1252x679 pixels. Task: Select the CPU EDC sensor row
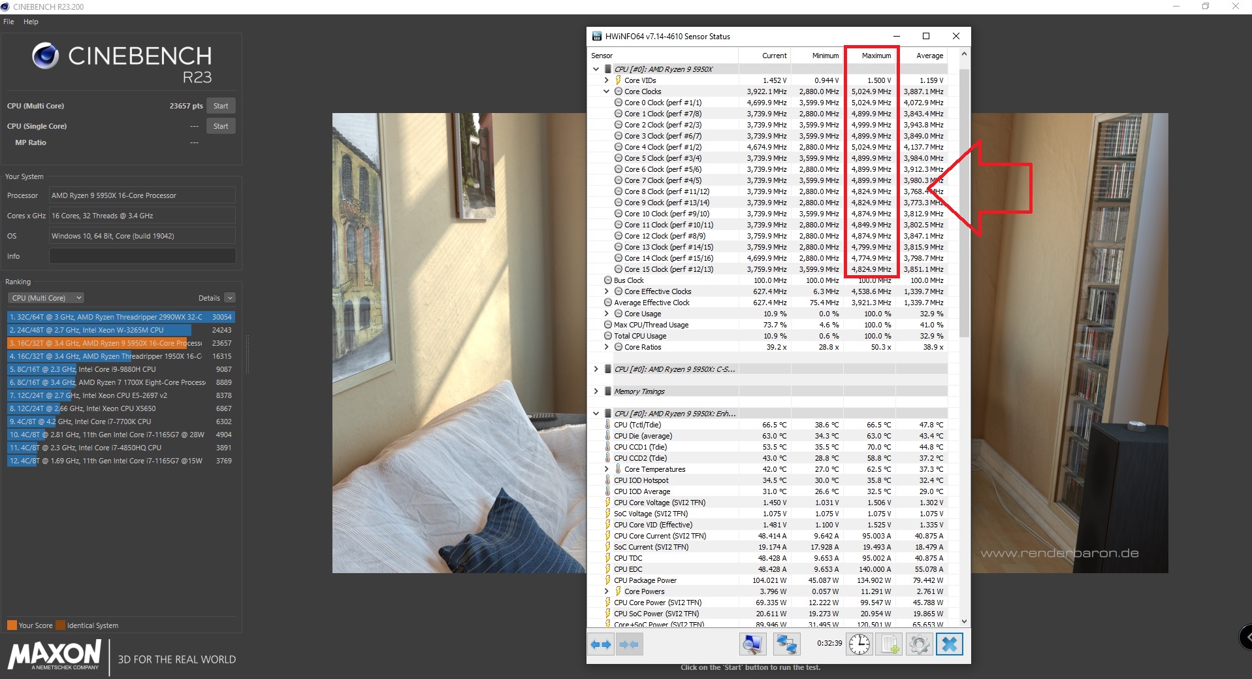point(768,569)
